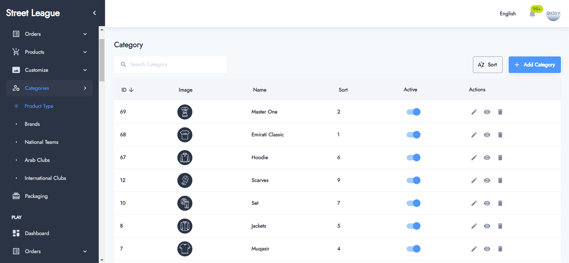Delete the Master One category
569x263 pixels.
[x=500, y=112]
